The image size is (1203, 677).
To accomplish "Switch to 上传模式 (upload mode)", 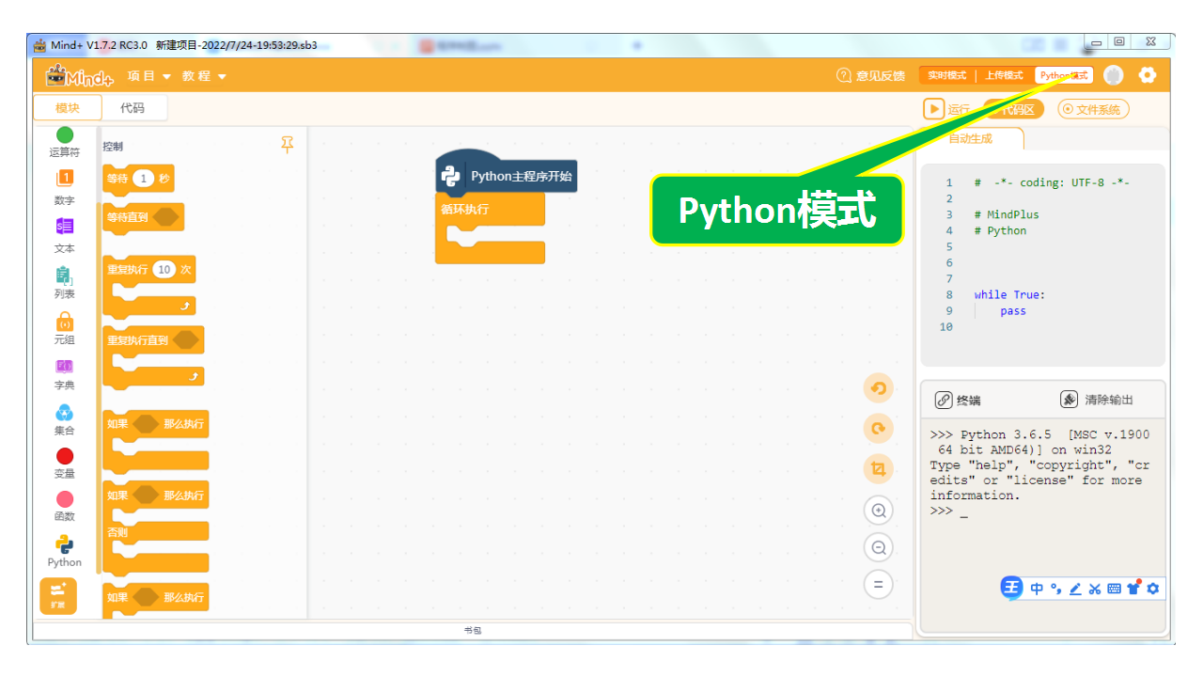I will (1004, 75).
